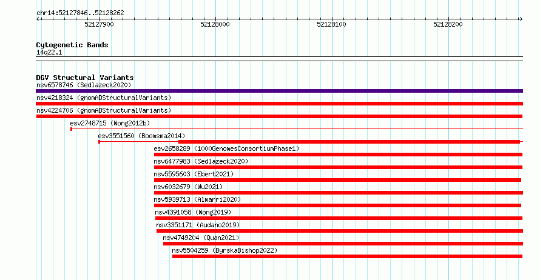Click thin red line of esv2748715
This screenshot has width=540, height=280.
(x=297, y=129)
